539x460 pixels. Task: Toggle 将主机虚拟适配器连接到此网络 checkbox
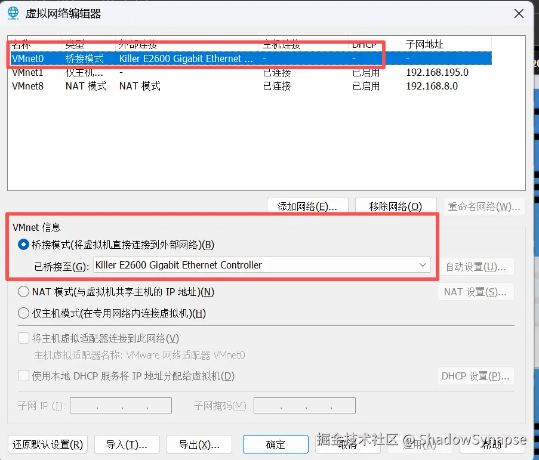(x=23, y=338)
